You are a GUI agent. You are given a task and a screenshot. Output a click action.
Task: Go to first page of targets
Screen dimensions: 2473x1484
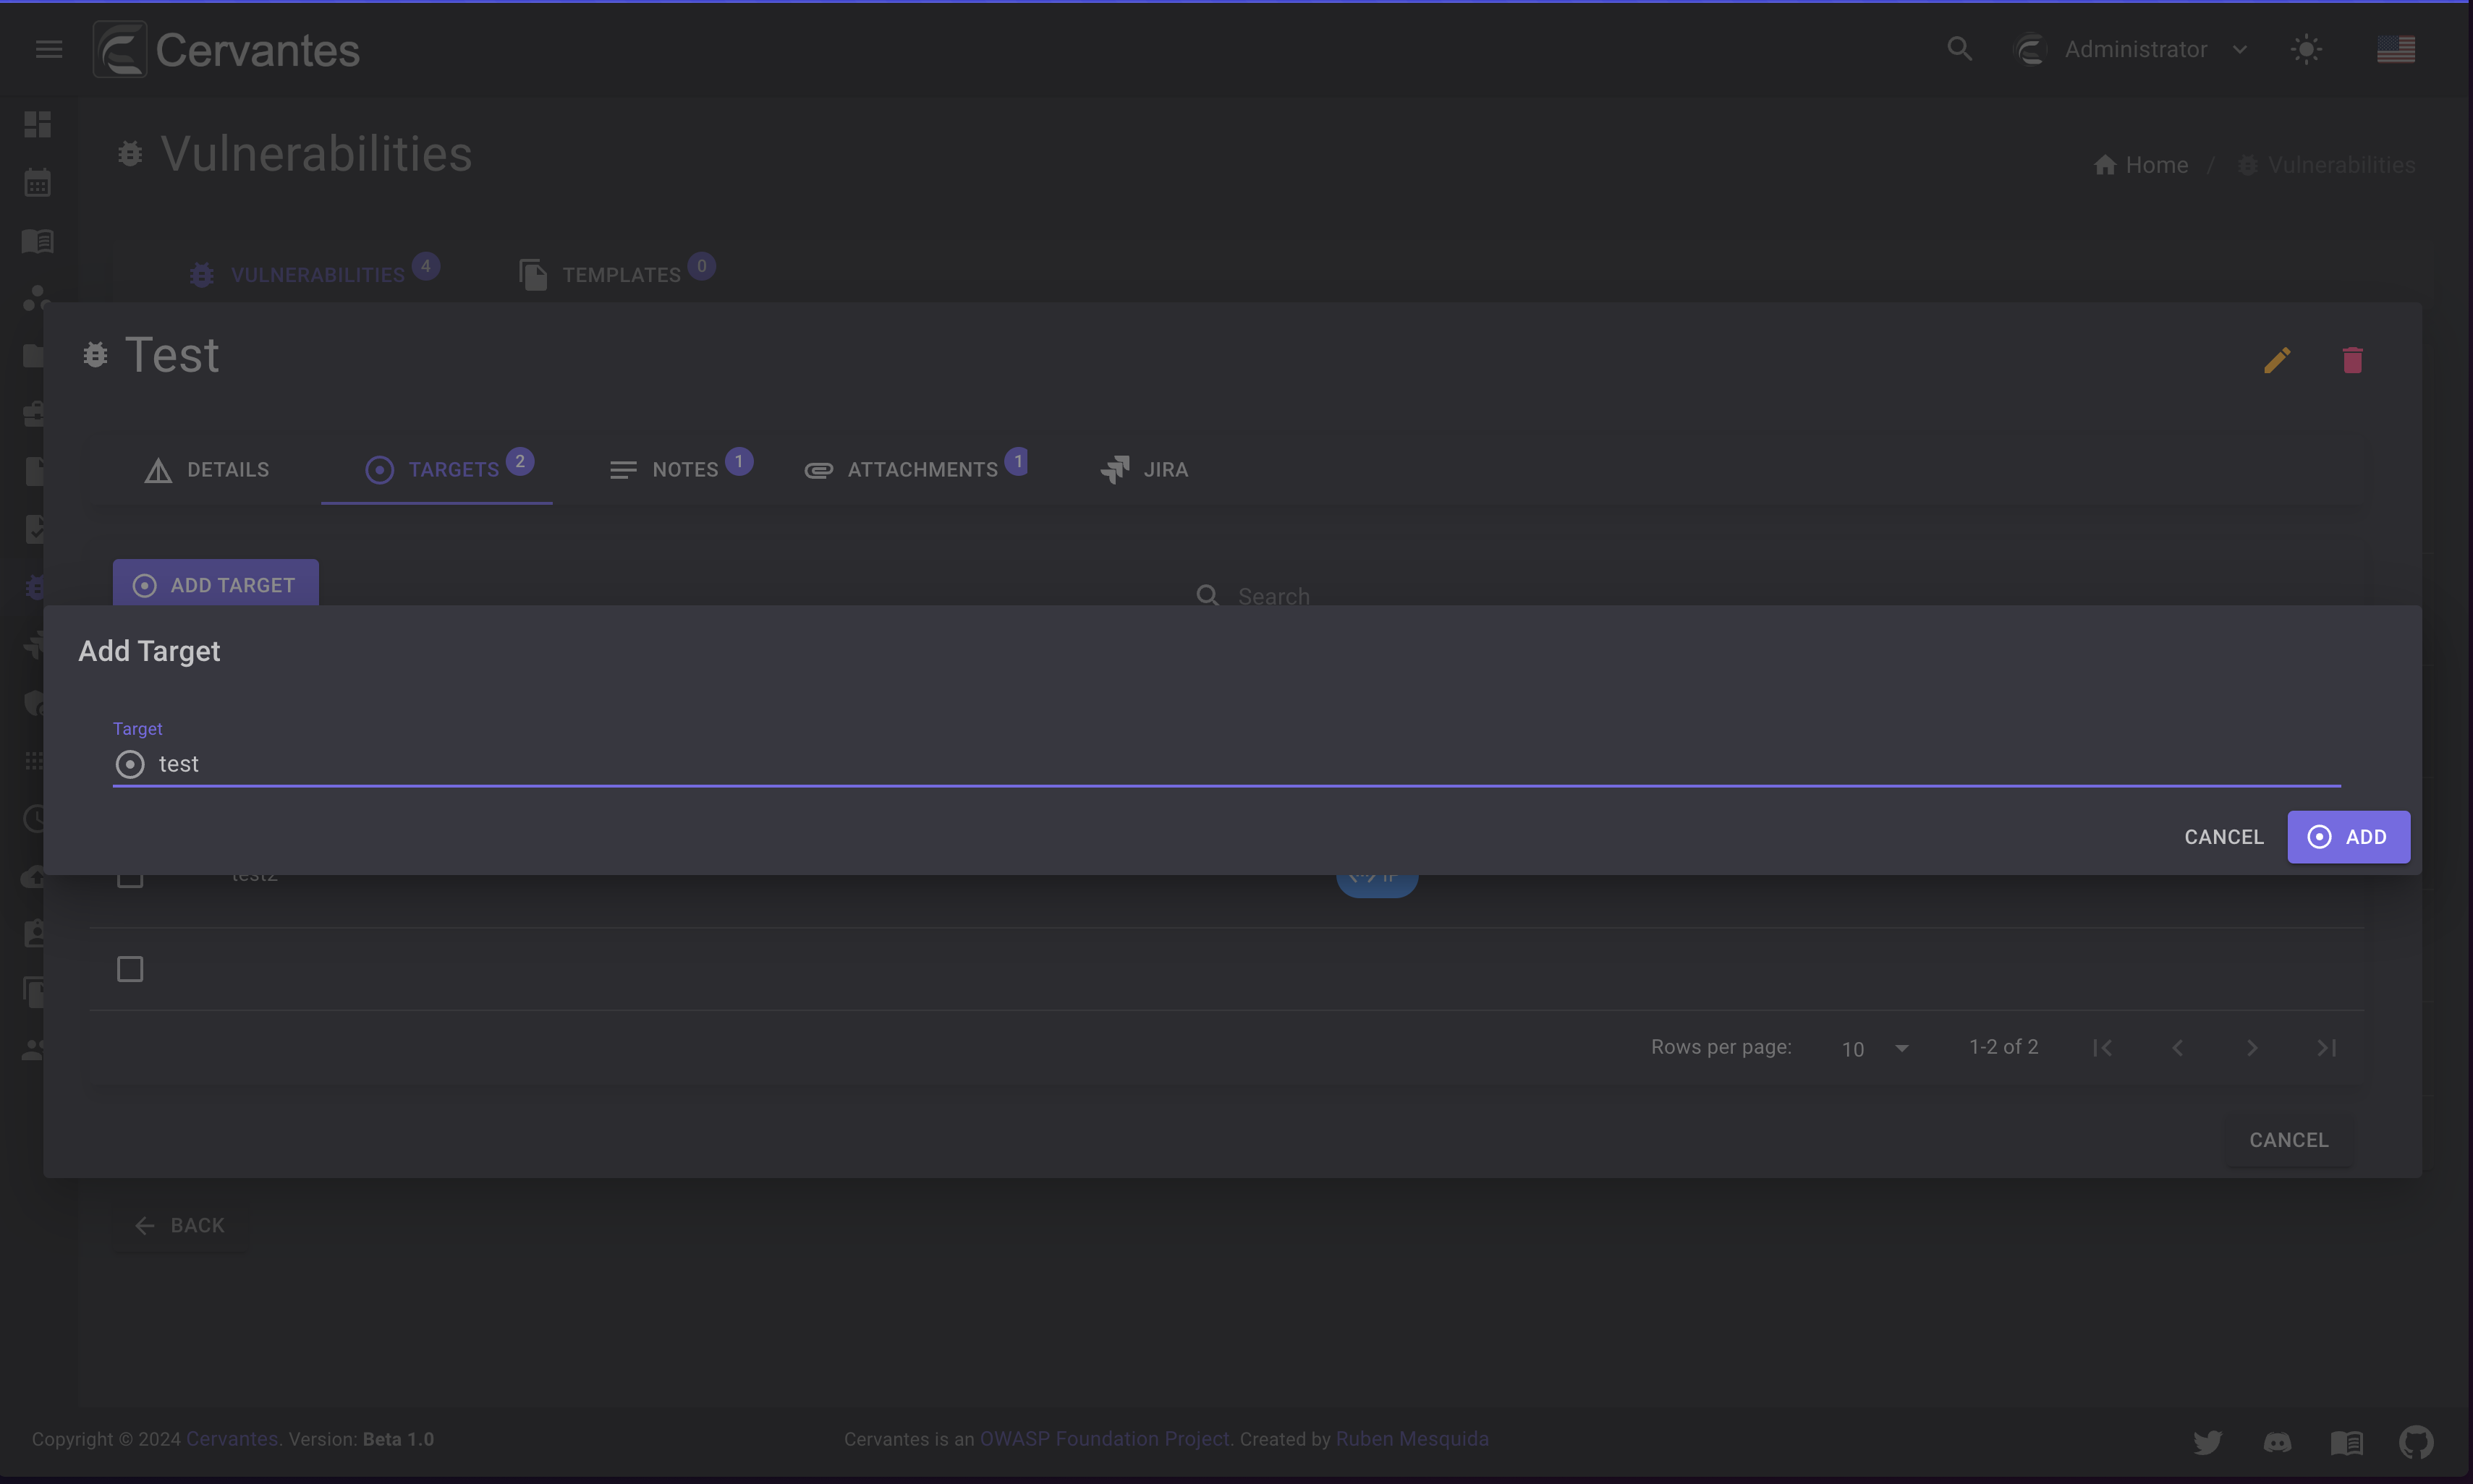tap(2102, 1047)
